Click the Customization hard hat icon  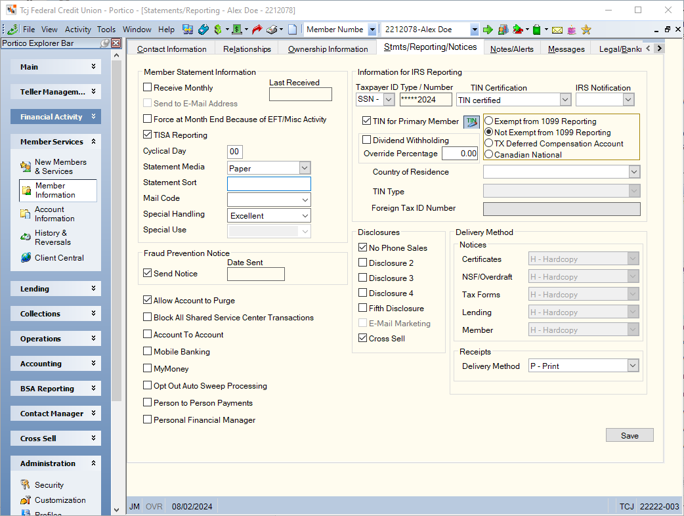coord(26,500)
